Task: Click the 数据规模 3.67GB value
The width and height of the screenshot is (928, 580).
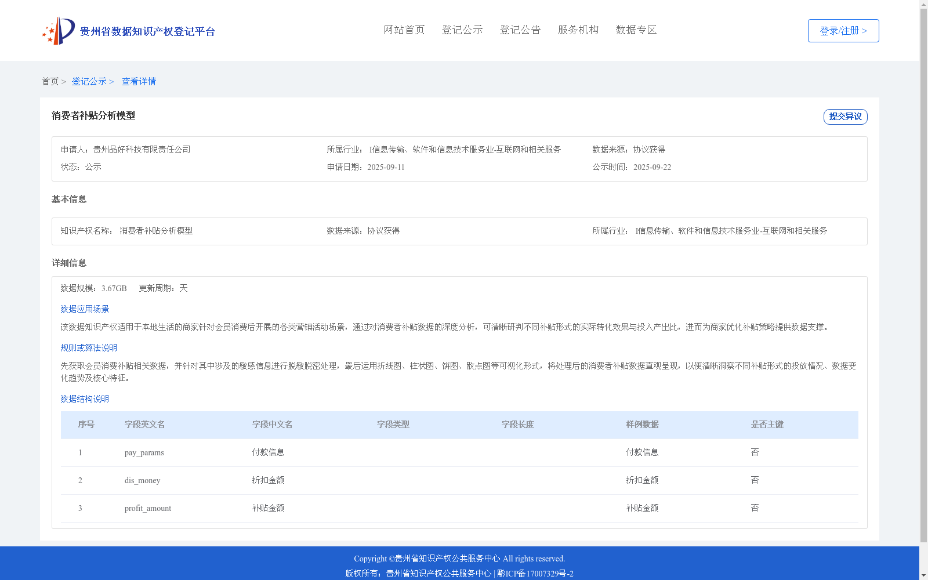Action: click(x=114, y=288)
